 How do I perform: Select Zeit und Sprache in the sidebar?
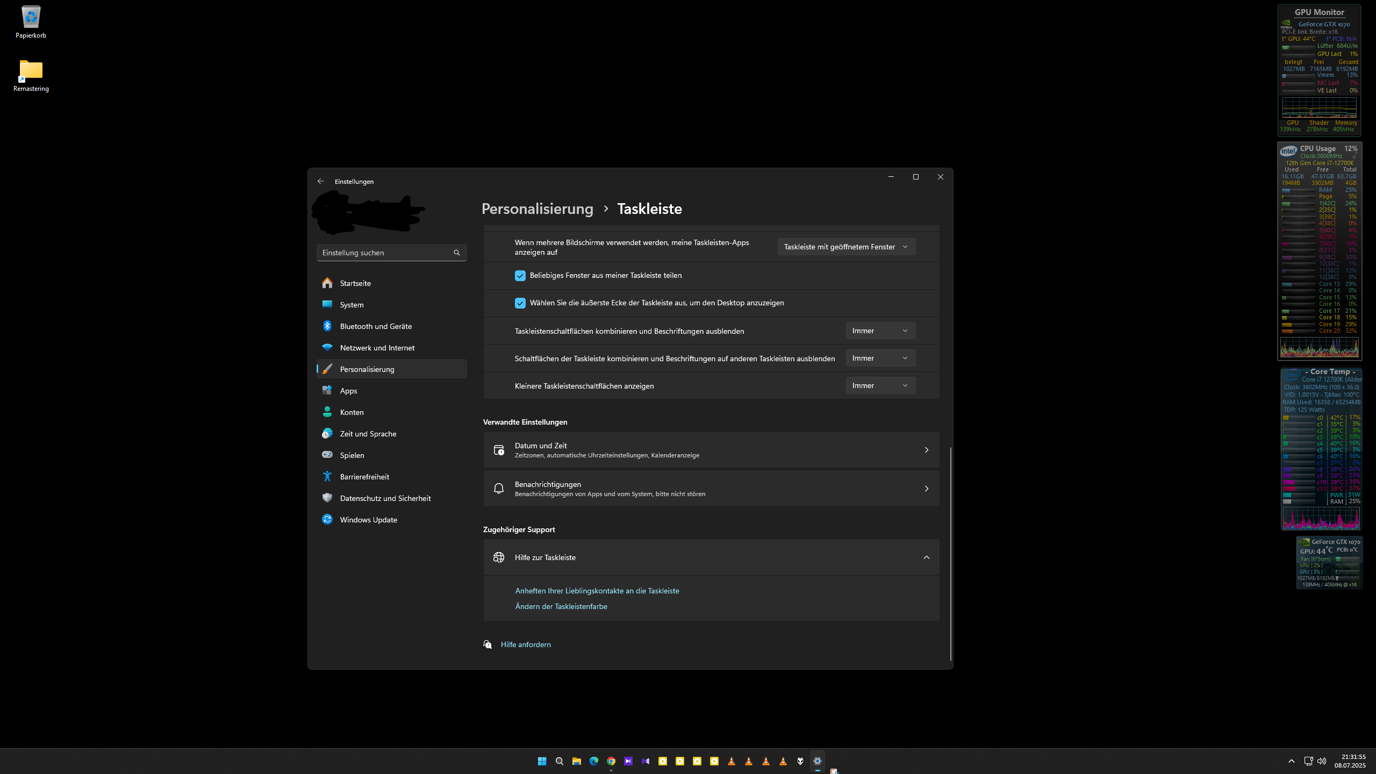[x=368, y=433]
